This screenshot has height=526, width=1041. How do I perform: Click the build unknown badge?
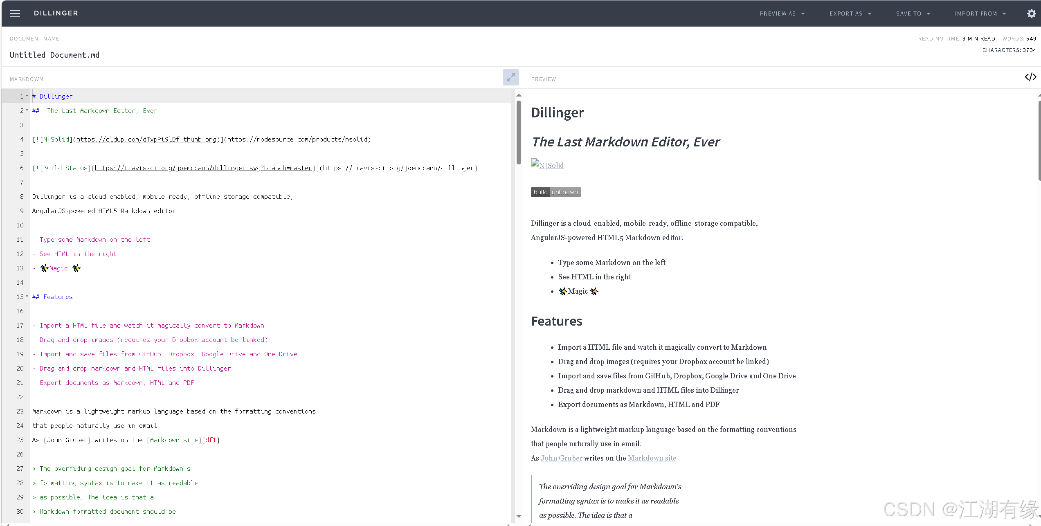click(x=555, y=192)
